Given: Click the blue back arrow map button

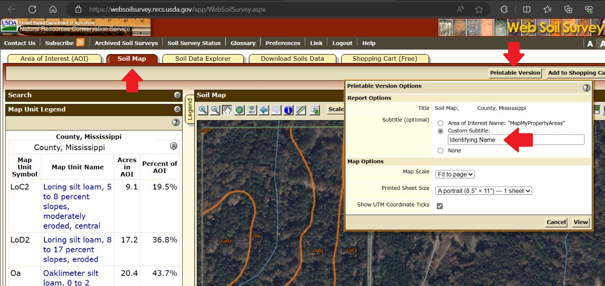Looking at the screenshot, I should click(x=264, y=110).
